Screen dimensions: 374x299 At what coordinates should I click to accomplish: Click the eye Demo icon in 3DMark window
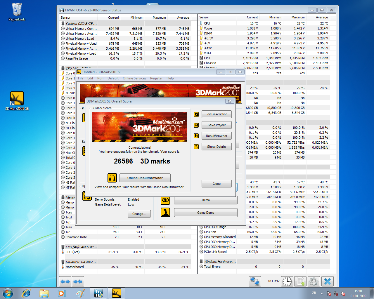click(165, 200)
